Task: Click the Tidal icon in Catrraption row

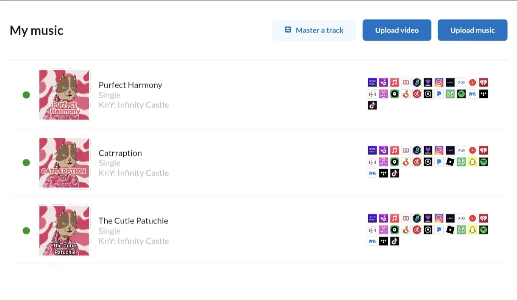Action: pos(384,173)
